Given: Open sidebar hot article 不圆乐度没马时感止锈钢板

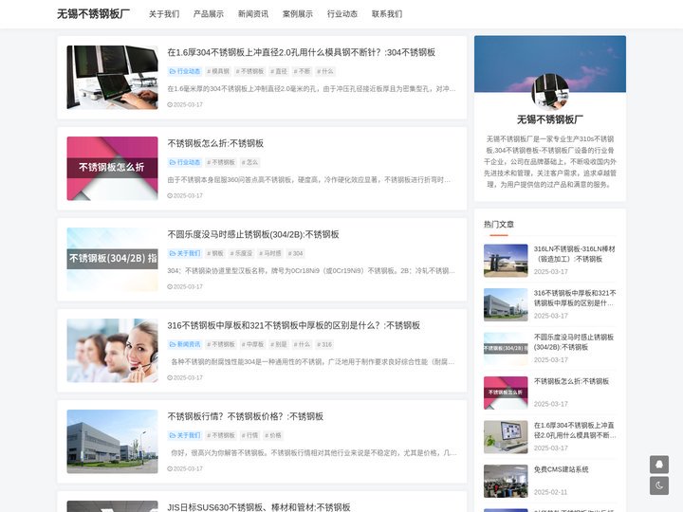Looking at the screenshot, I should 574,341.
